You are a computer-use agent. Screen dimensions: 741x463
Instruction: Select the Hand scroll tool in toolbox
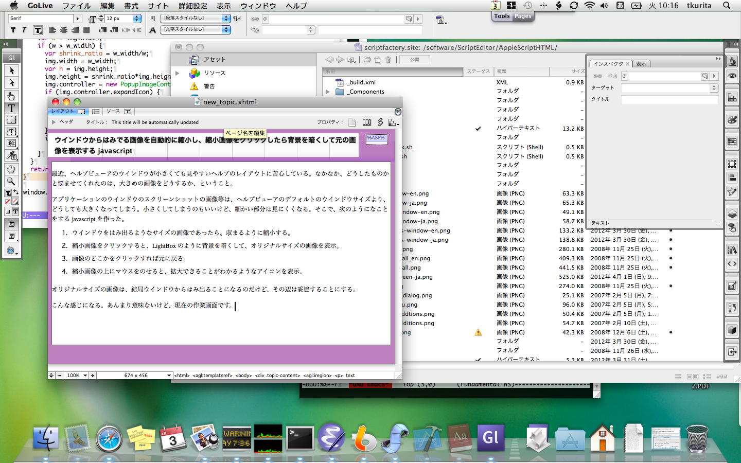pos(11,169)
